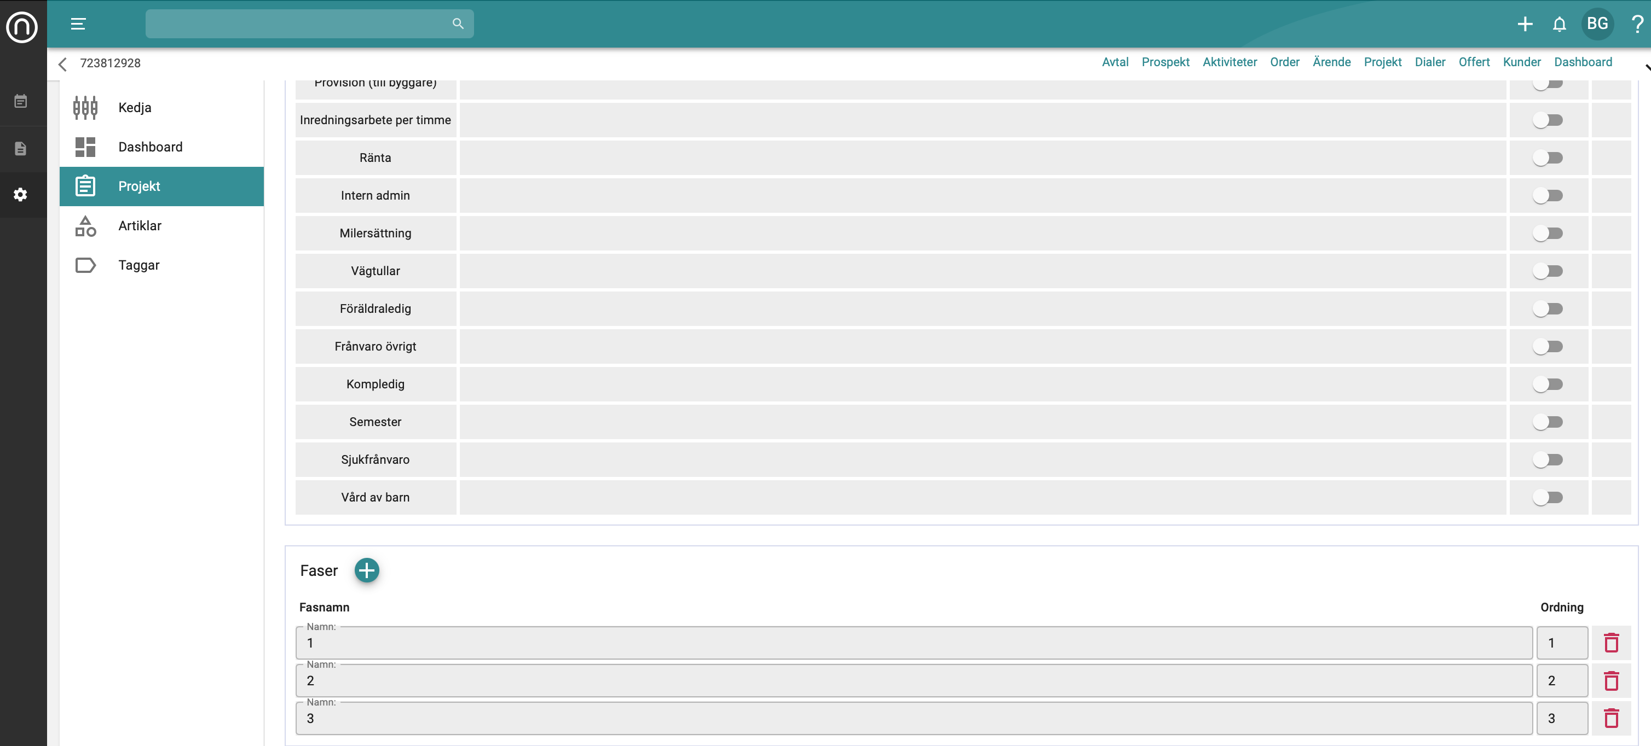The width and height of the screenshot is (1651, 746).
Task: Click the Projekt clipboard icon
Action: point(85,186)
